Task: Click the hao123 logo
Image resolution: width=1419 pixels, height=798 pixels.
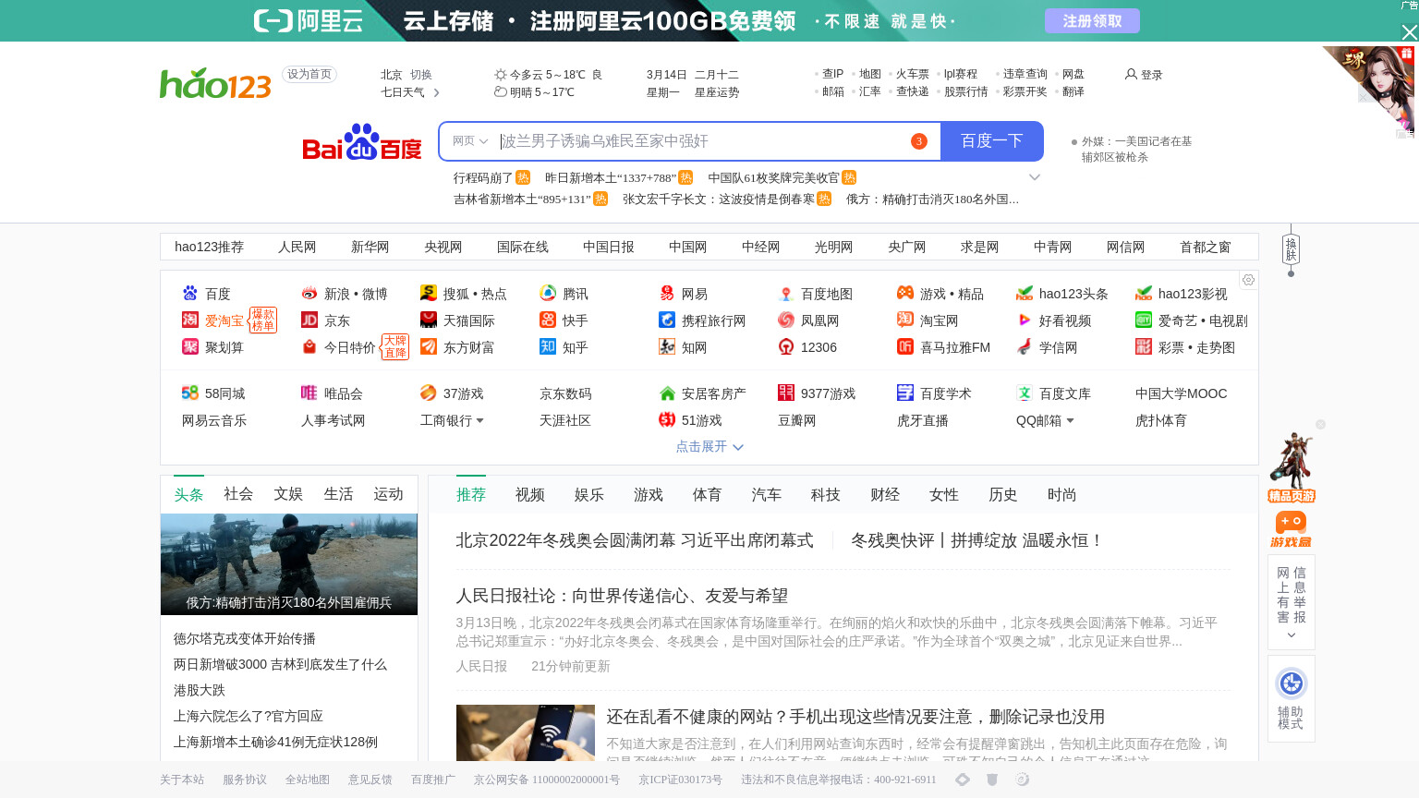Action: click(215, 83)
